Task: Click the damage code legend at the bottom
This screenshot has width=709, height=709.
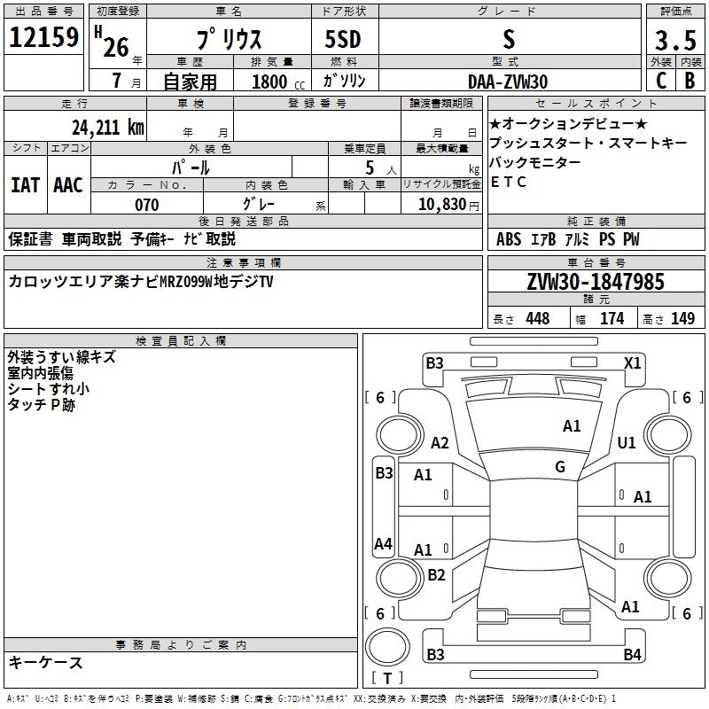Action: click(312, 699)
